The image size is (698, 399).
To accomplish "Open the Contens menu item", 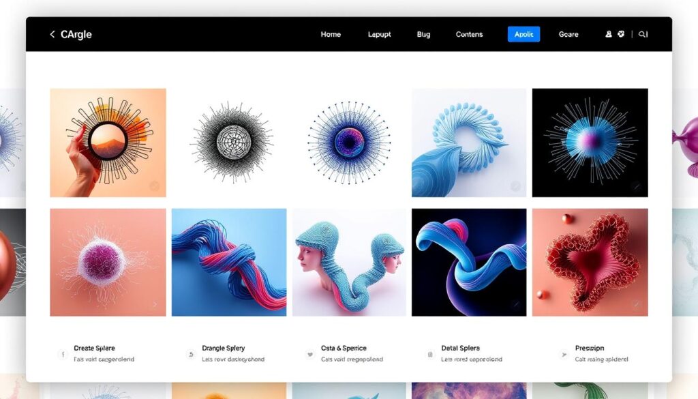I will (469, 34).
